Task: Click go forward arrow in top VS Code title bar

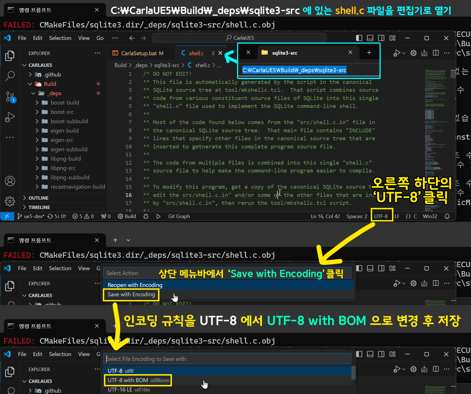Action: coord(143,38)
